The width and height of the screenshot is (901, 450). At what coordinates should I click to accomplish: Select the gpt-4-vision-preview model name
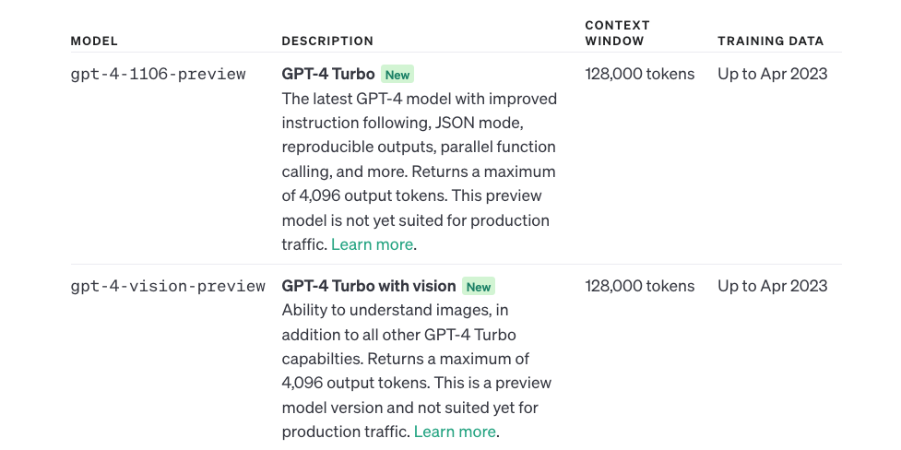tap(168, 286)
